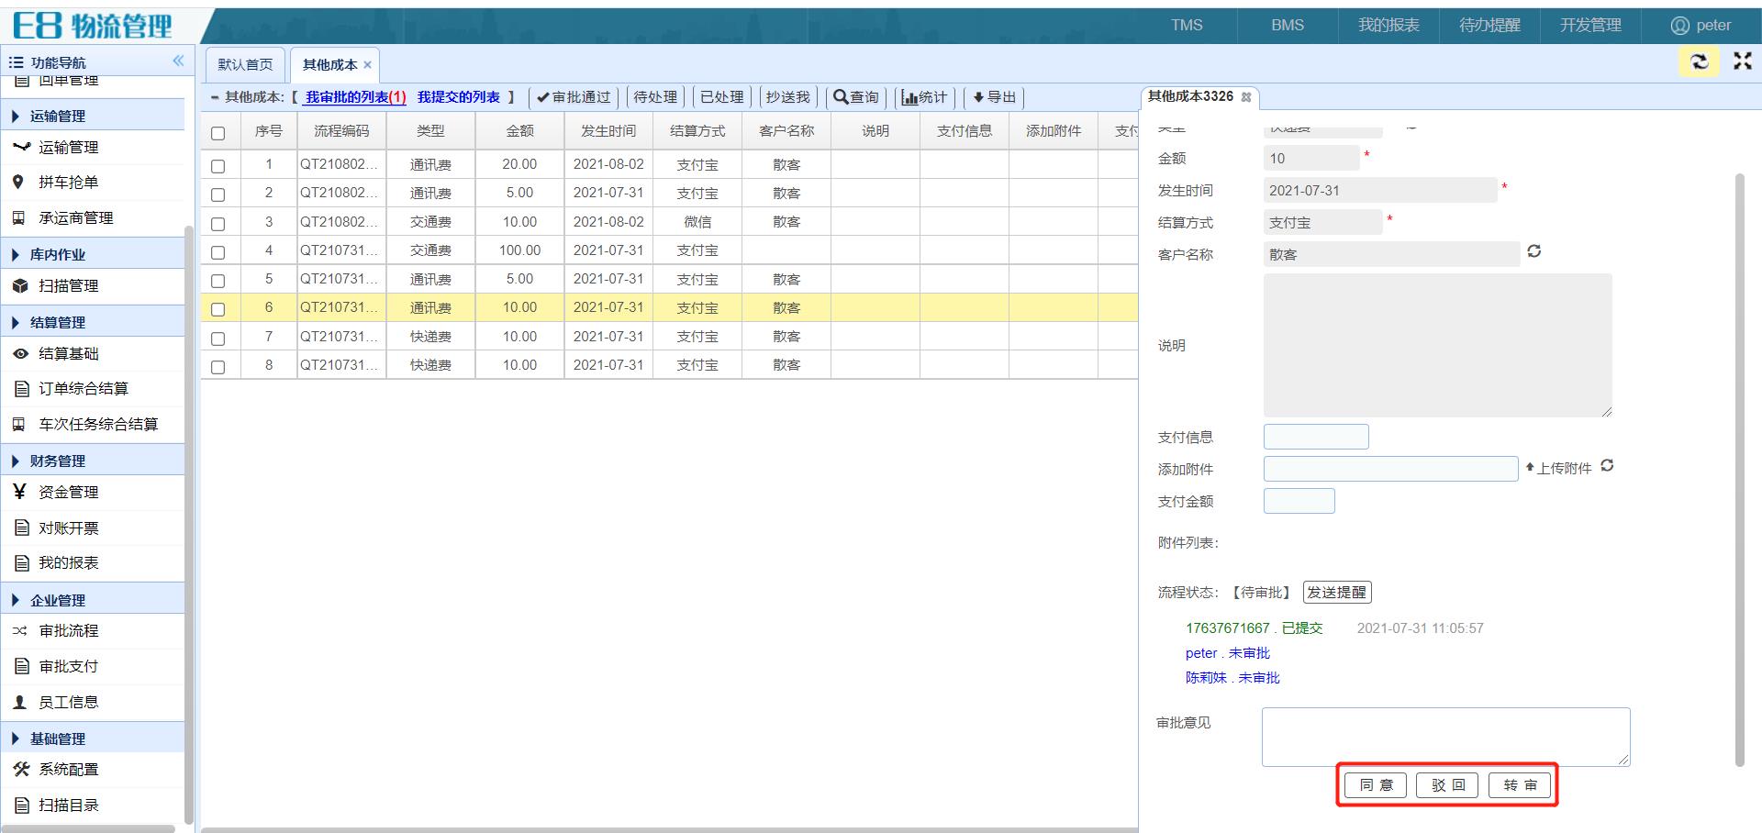
Task: Collapse the 功能导航 sidebar with the double-arrow icon
Action: (x=178, y=61)
